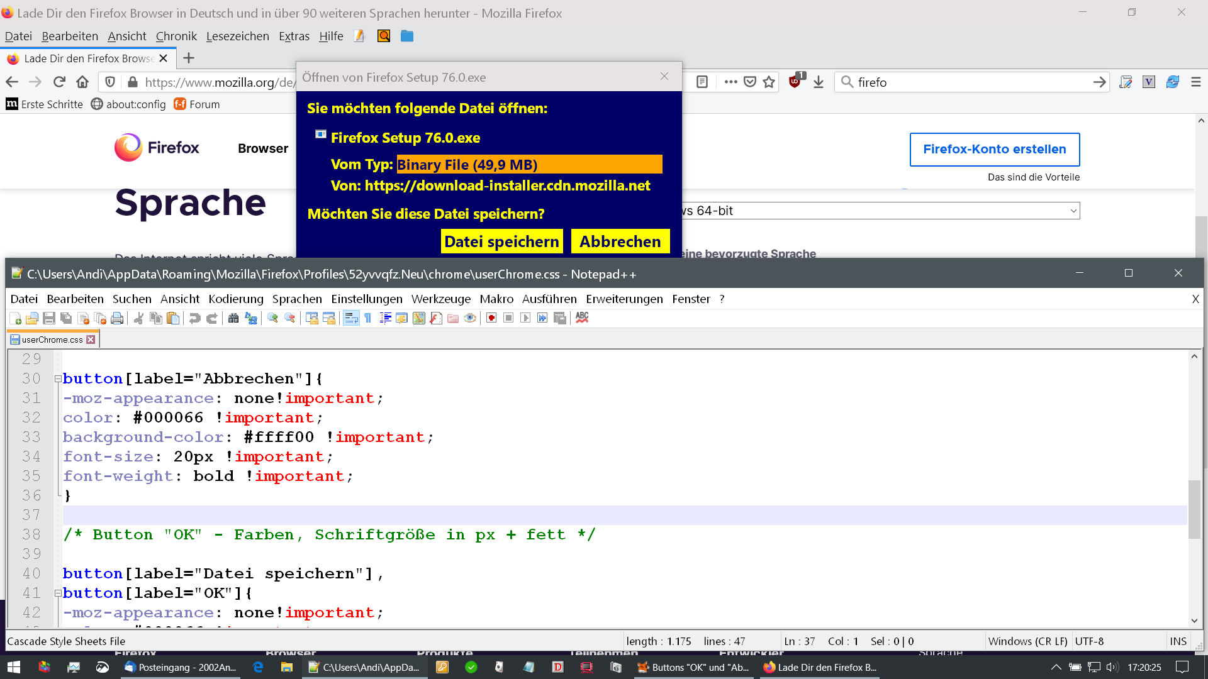Click the Firefox search field containing firefo
Screen dimensions: 1208x679
(969, 82)
